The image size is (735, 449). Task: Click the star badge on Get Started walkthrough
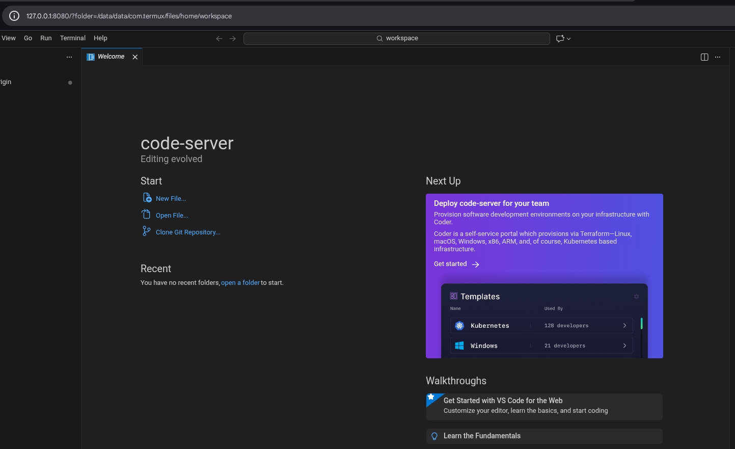click(431, 397)
